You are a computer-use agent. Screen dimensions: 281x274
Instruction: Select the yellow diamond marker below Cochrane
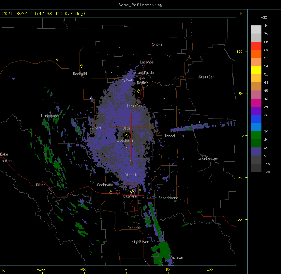pos(111,192)
